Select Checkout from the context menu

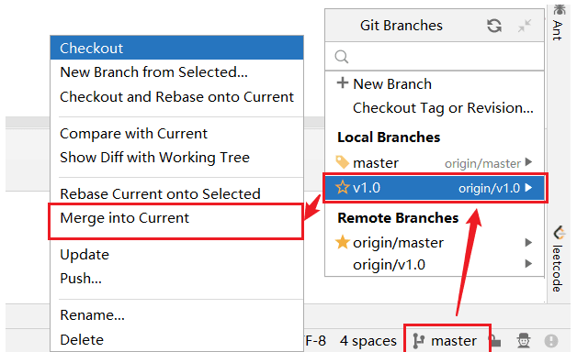click(176, 48)
